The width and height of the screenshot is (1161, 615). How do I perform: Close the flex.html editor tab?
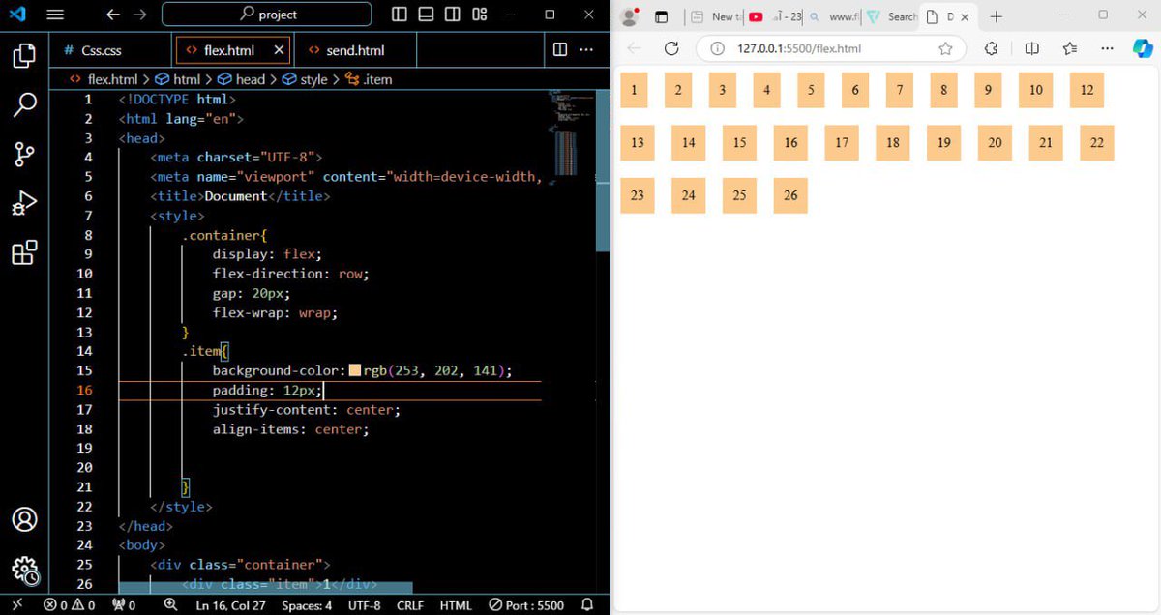(x=280, y=50)
